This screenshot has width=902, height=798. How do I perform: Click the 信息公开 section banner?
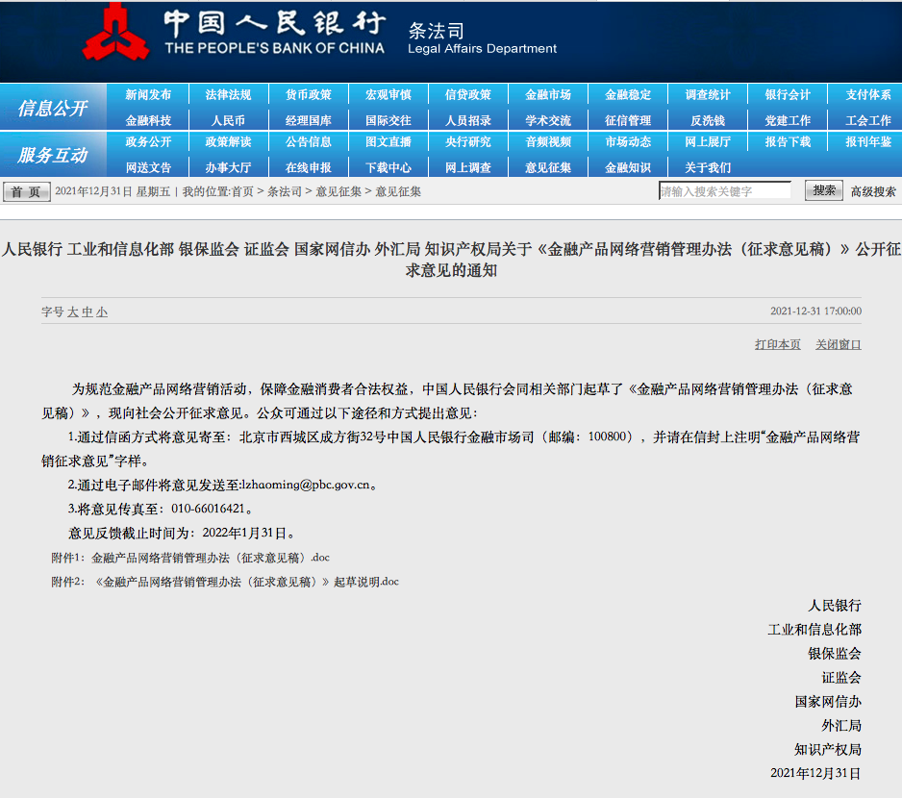[52, 108]
